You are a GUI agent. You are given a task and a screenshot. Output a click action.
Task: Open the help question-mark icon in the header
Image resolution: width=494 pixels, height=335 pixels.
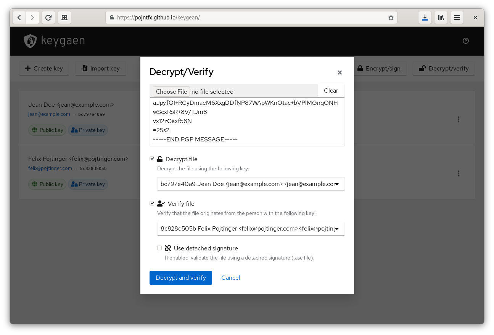click(466, 41)
